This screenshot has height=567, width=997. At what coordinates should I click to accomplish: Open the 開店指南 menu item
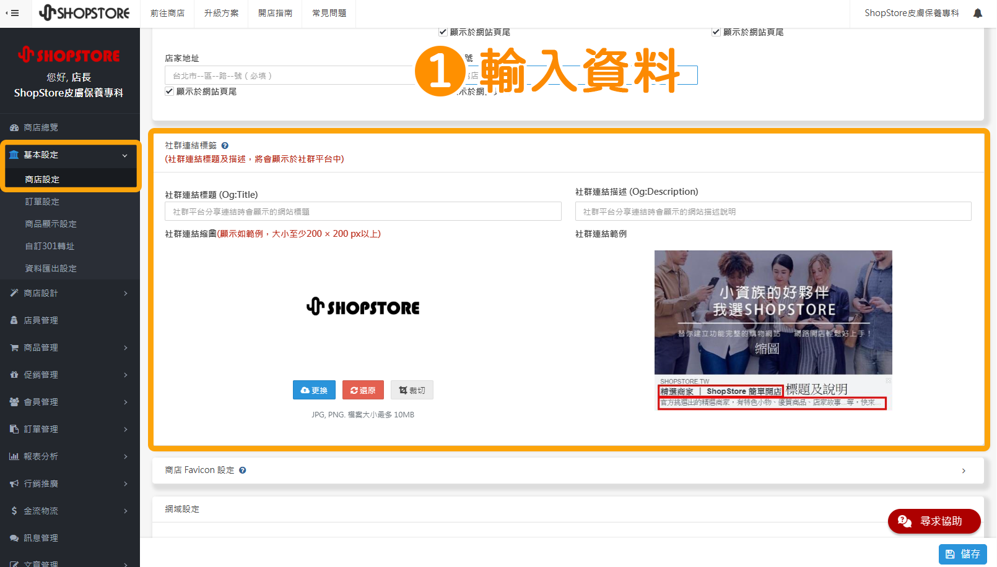[275, 12]
